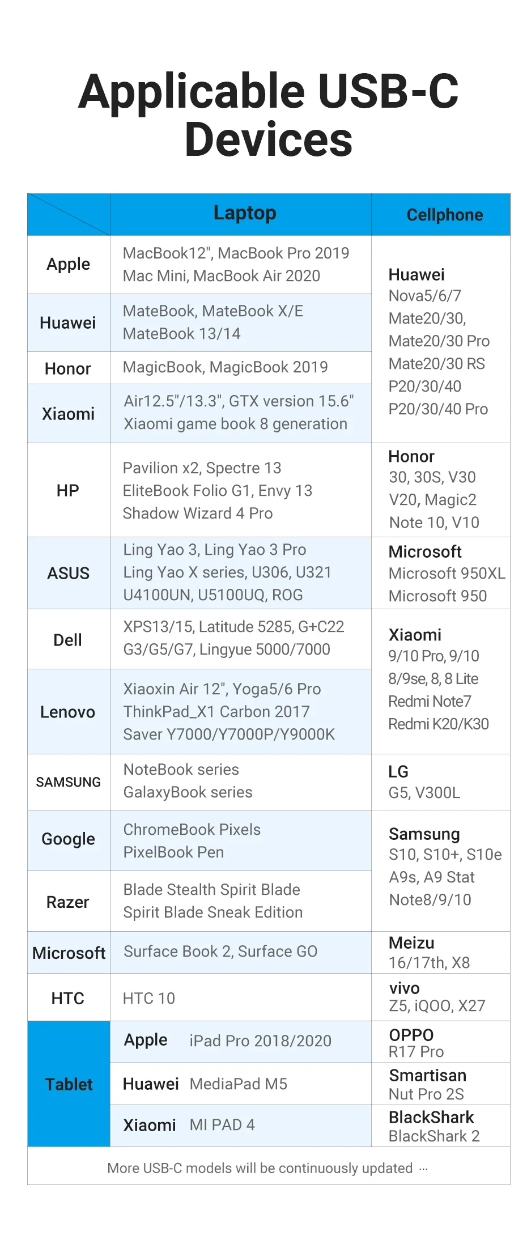Select the Tablet section label
The image size is (527, 1257).
(69, 1084)
